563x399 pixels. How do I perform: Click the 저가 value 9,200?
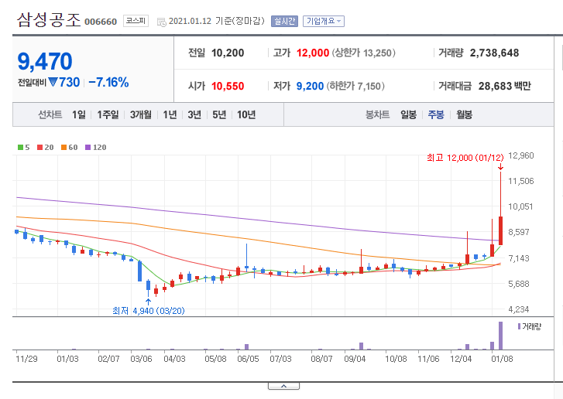point(310,86)
